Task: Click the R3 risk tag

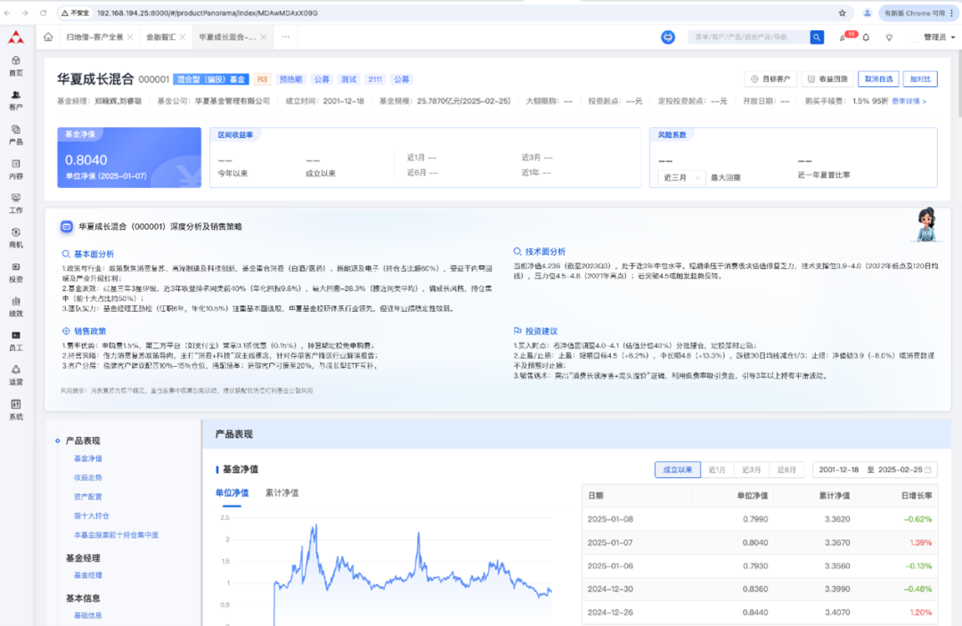Action: click(262, 79)
